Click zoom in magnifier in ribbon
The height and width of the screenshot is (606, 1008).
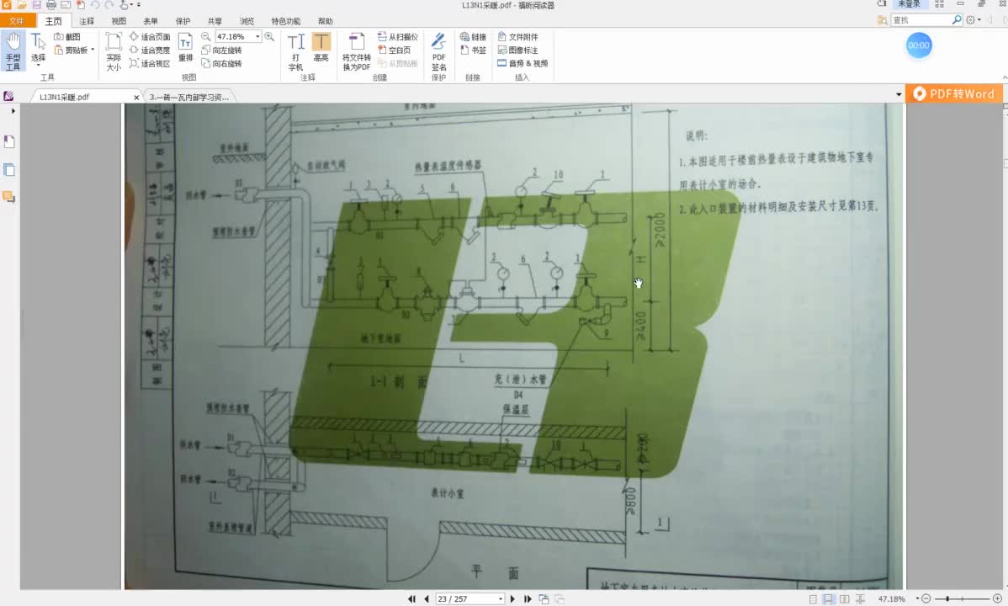(x=269, y=37)
